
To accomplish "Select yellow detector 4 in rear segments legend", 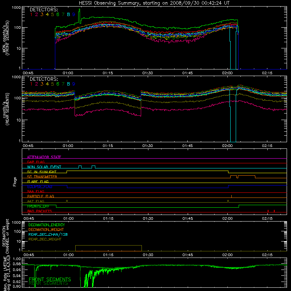I will pyautogui.click(x=47, y=84).
